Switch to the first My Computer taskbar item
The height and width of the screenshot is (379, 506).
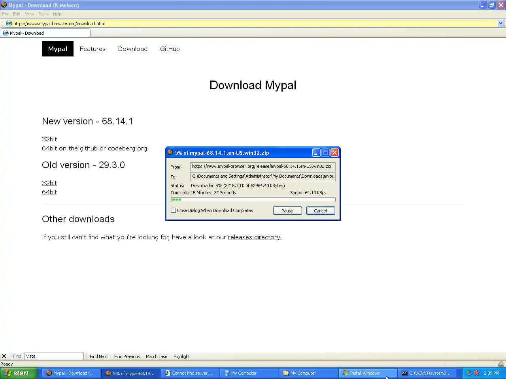click(249, 373)
